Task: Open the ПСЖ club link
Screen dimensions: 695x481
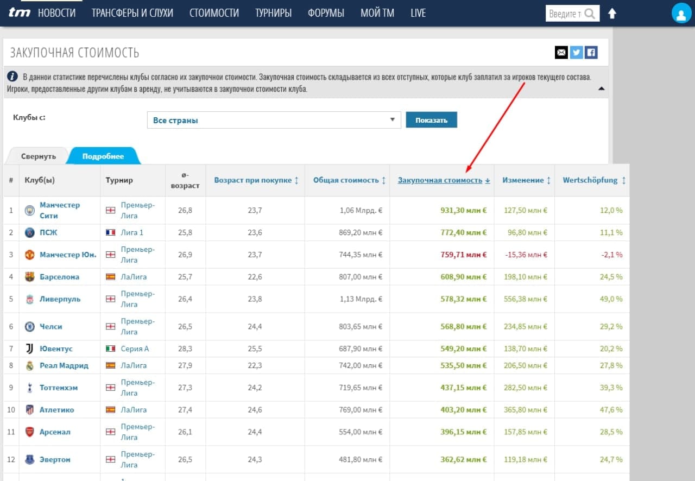Action: tap(48, 232)
